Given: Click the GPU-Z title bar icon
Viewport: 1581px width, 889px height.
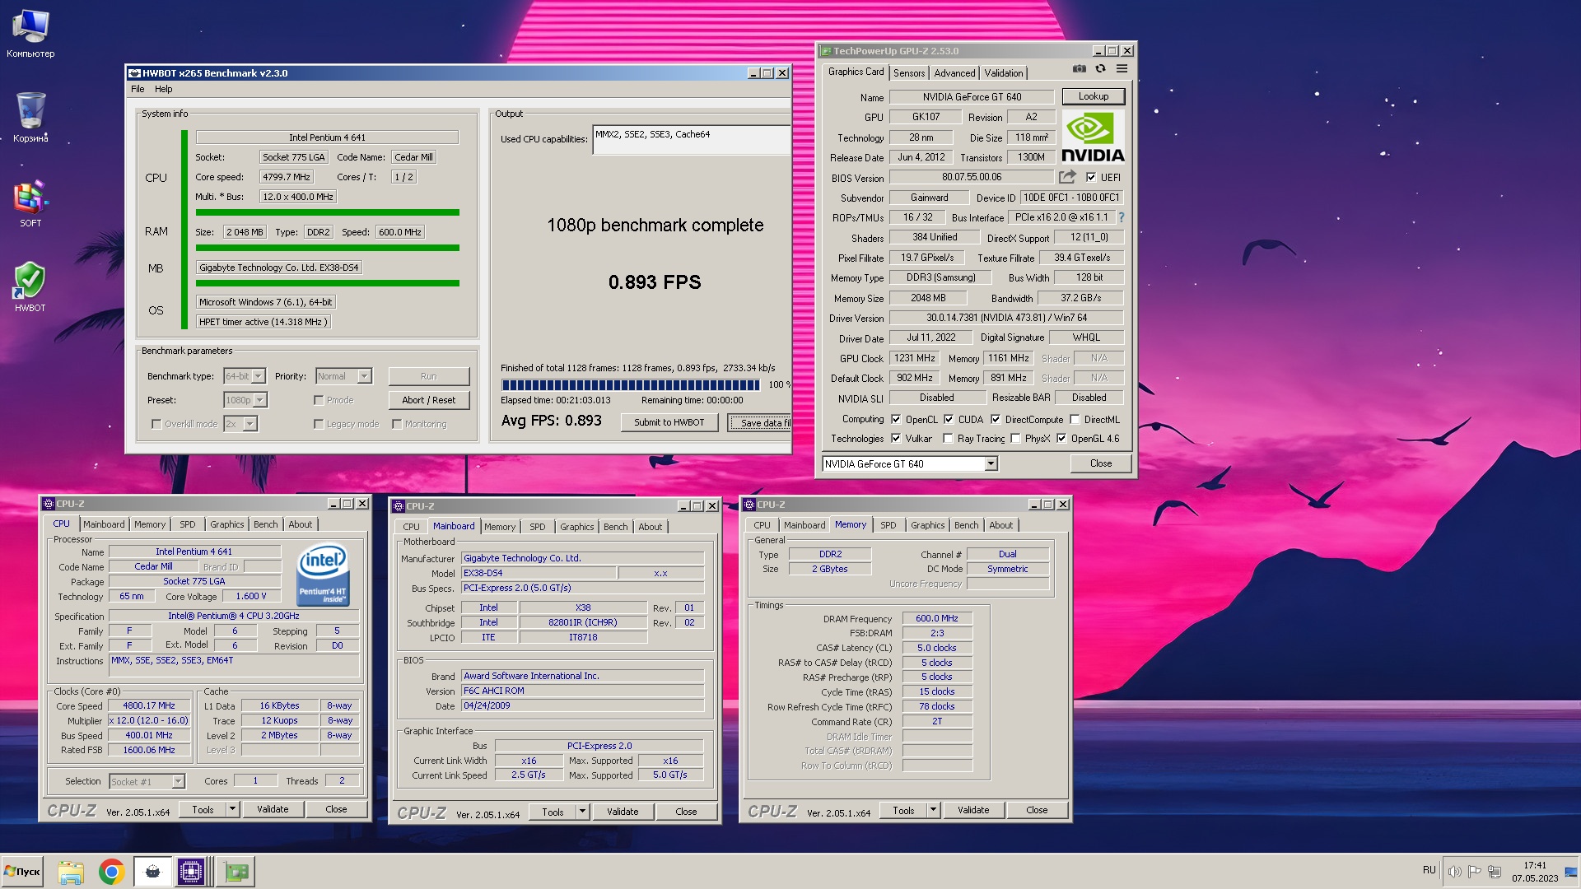Looking at the screenshot, I should (x=826, y=51).
